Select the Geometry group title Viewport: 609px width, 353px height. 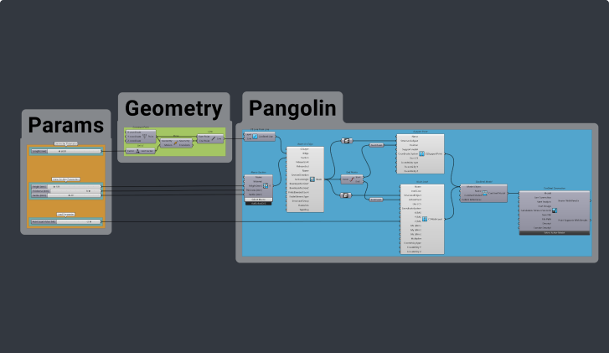click(173, 108)
